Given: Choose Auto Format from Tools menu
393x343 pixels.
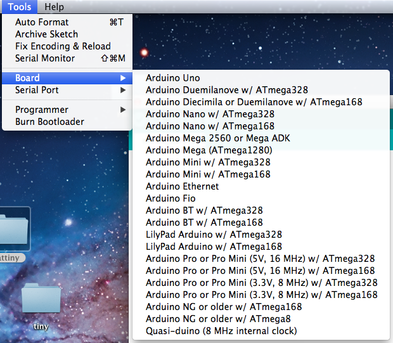Looking at the screenshot, I should [x=67, y=22].
